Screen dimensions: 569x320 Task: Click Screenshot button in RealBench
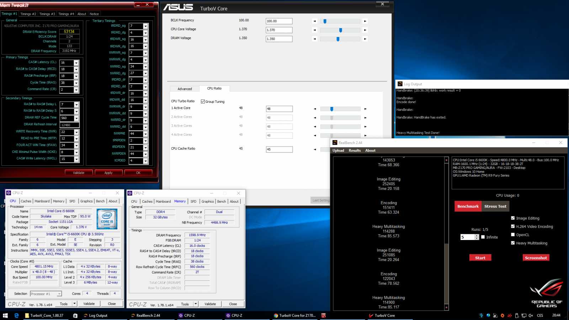(x=536, y=258)
